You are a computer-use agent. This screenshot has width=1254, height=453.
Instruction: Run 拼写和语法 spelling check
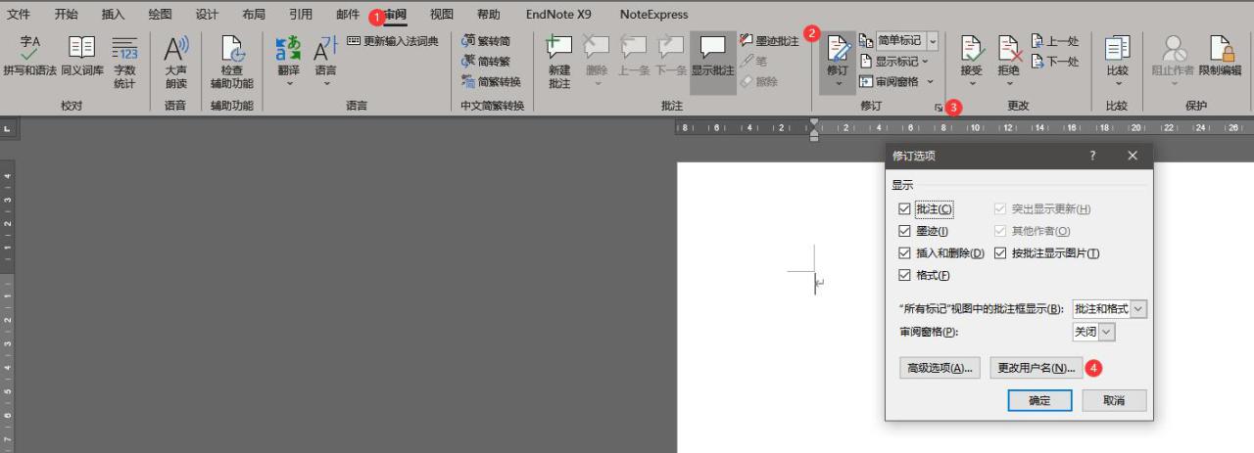coord(29,61)
